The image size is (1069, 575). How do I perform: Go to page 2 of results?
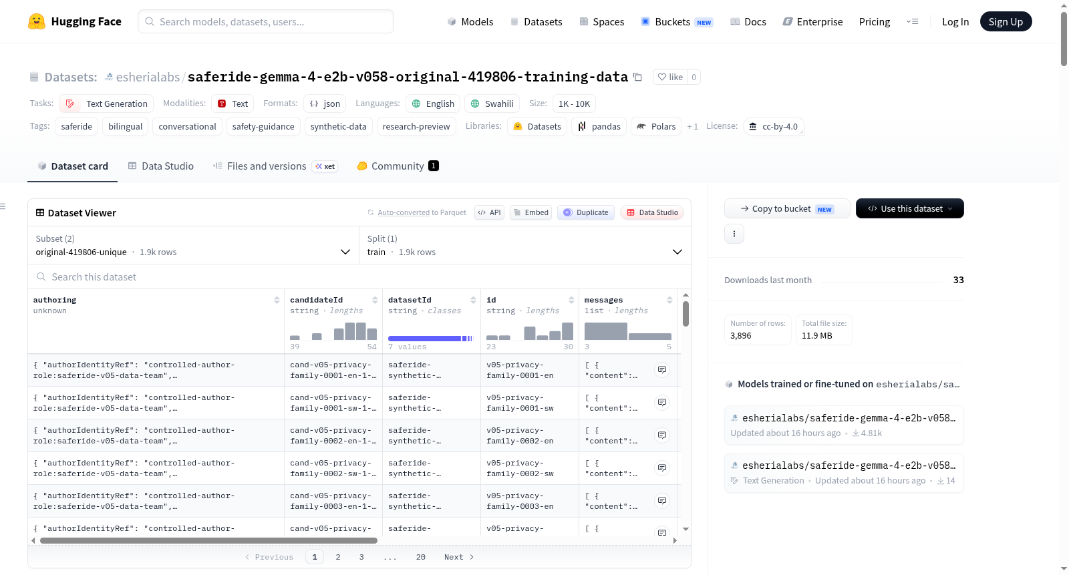[338, 557]
